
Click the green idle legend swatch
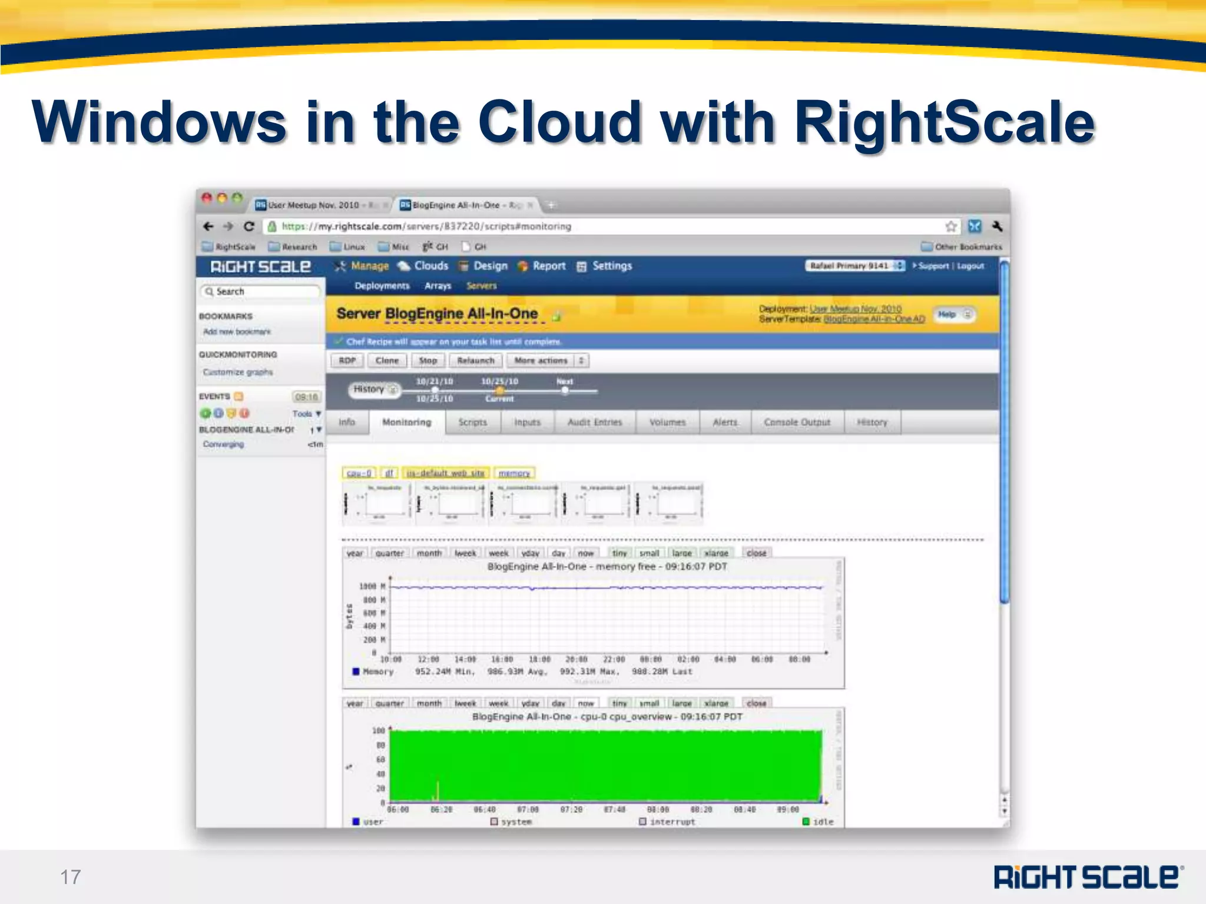[806, 822]
